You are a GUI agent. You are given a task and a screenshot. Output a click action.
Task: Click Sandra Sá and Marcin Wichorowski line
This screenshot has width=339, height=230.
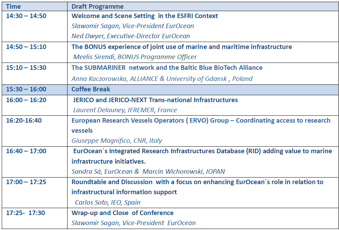pyautogui.click(x=148, y=172)
